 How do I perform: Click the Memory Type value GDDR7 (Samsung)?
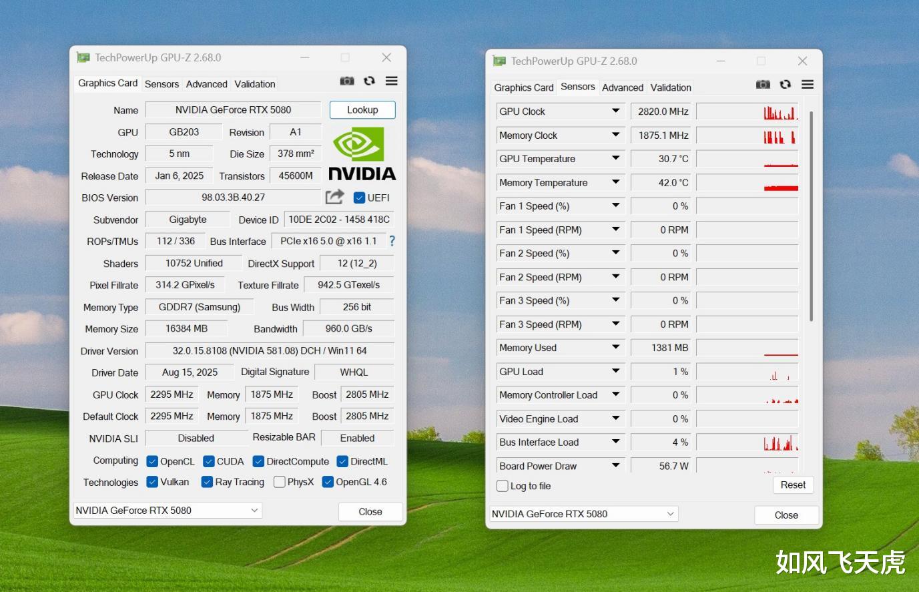[x=199, y=307]
